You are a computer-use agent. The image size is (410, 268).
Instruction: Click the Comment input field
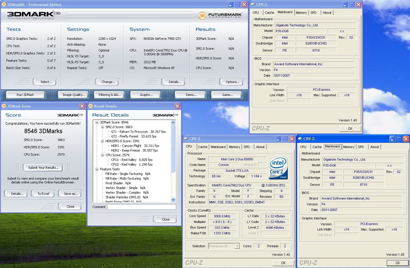click(x=142, y=207)
